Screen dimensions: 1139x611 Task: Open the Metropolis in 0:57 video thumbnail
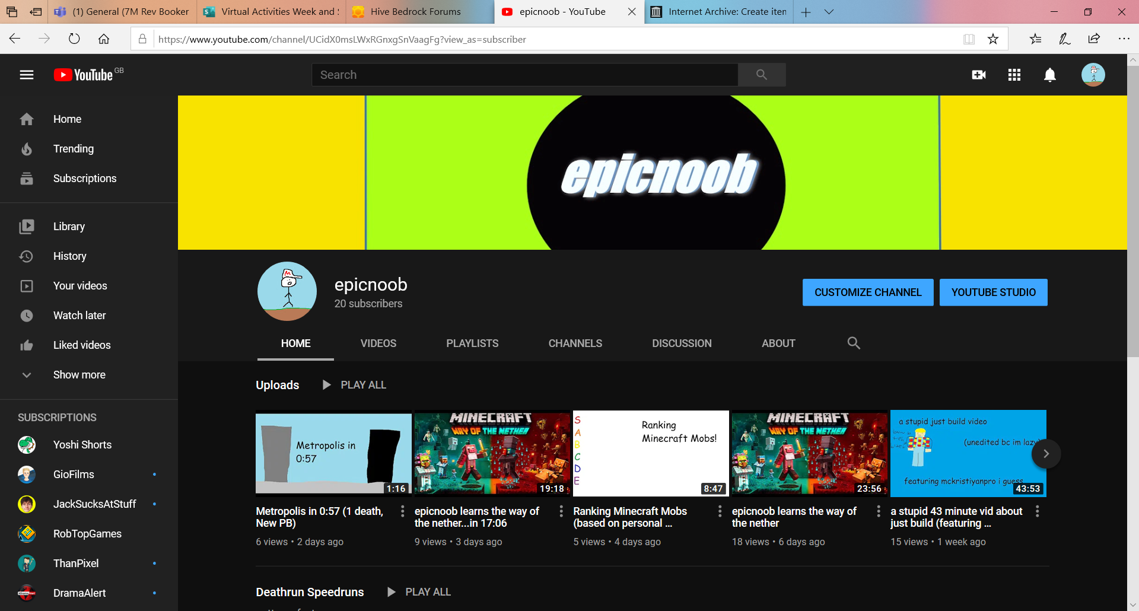[333, 454]
